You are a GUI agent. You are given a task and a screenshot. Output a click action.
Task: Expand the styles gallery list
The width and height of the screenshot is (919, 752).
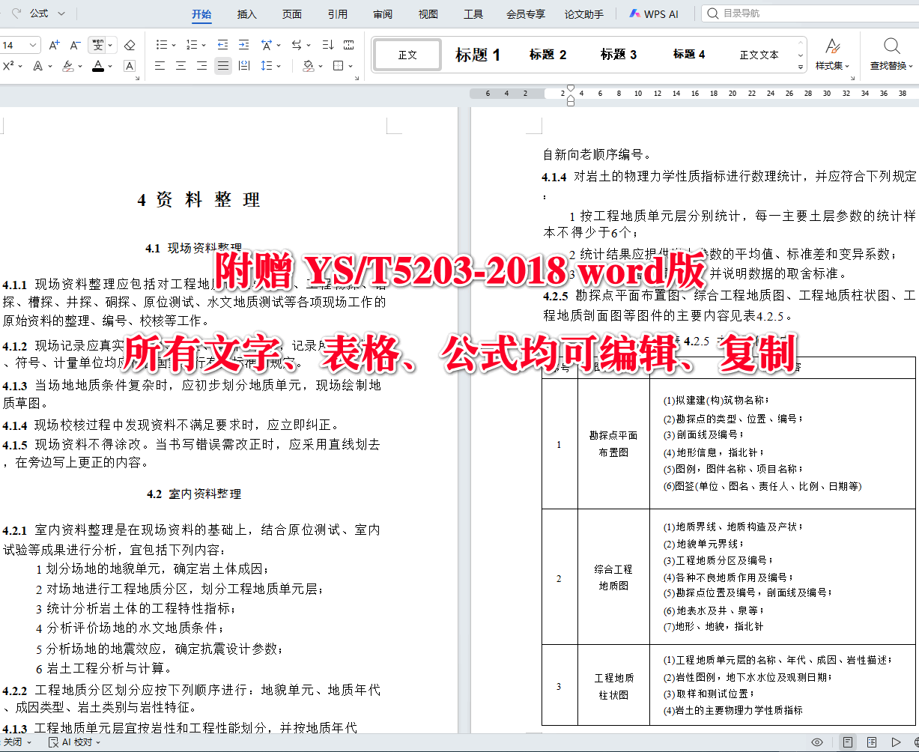tap(801, 66)
